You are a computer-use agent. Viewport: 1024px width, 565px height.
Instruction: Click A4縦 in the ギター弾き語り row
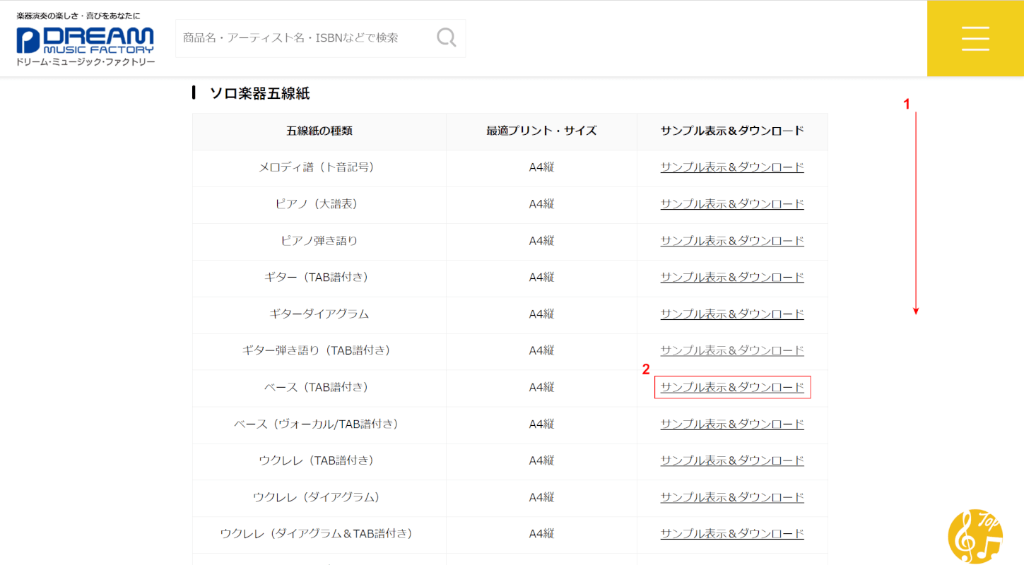coord(542,351)
